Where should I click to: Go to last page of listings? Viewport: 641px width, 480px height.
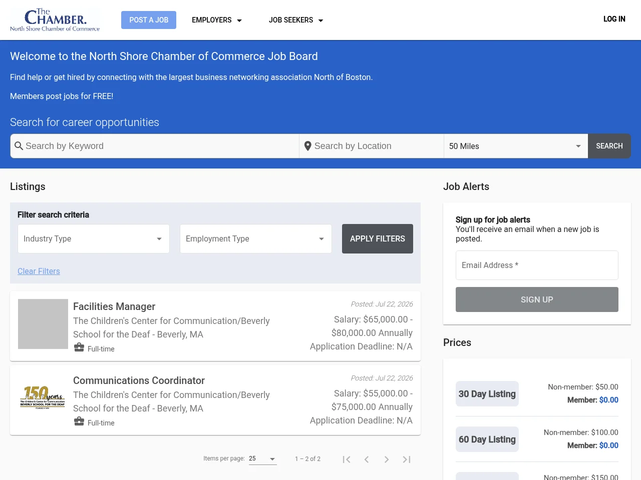click(407, 459)
